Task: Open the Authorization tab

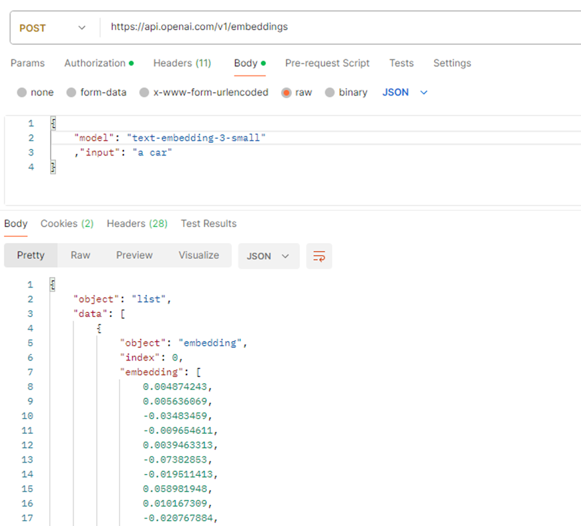Action: (x=98, y=63)
